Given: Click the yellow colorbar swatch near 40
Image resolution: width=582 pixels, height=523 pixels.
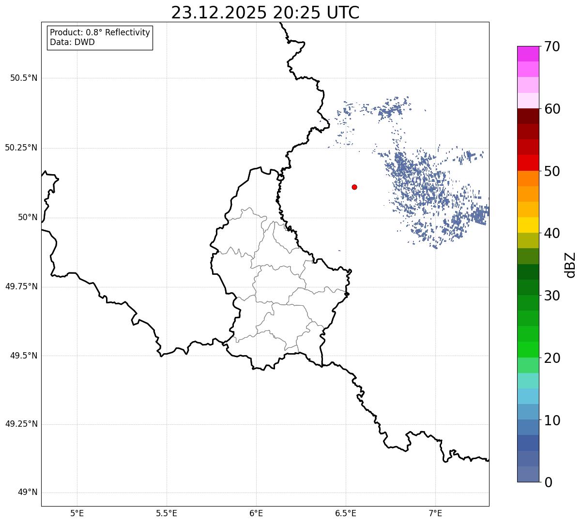Looking at the screenshot, I should coord(528,225).
